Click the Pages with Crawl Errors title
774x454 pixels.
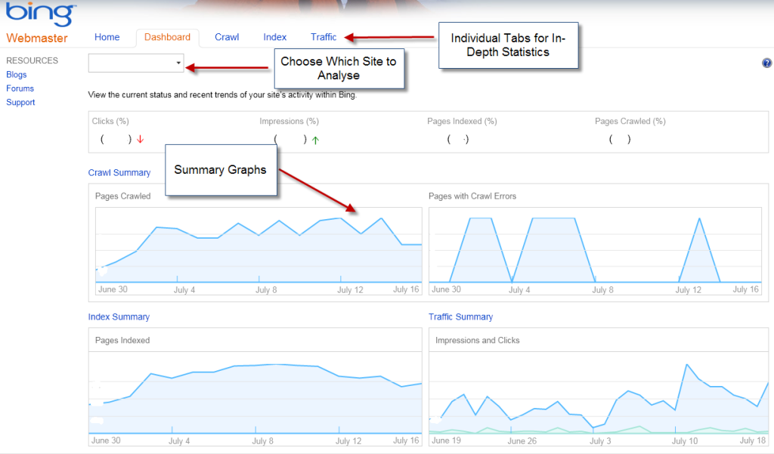click(x=472, y=196)
